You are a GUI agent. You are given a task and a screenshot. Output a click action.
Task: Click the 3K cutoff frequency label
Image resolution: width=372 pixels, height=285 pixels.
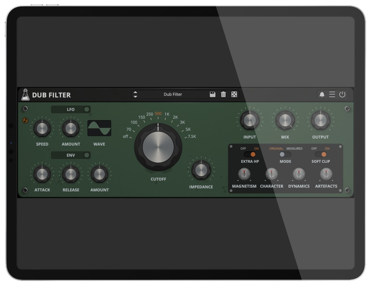(x=182, y=122)
